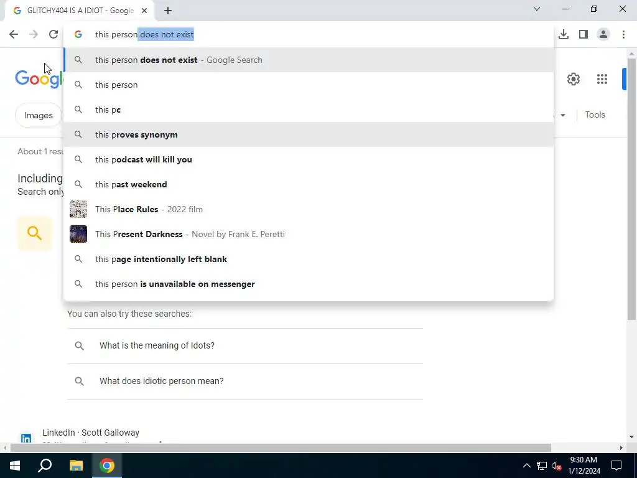Reload the page with the refresh icon
637x478 pixels.
(x=53, y=34)
